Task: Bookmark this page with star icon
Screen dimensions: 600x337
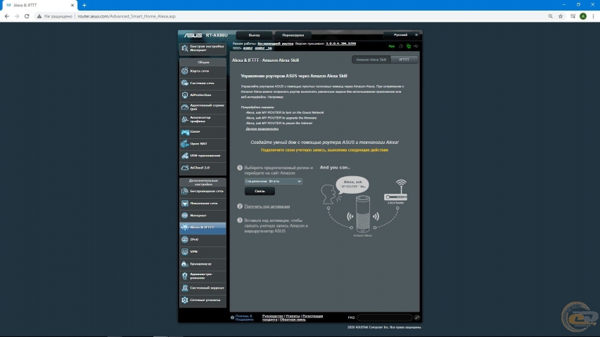Action: pos(561,16)
